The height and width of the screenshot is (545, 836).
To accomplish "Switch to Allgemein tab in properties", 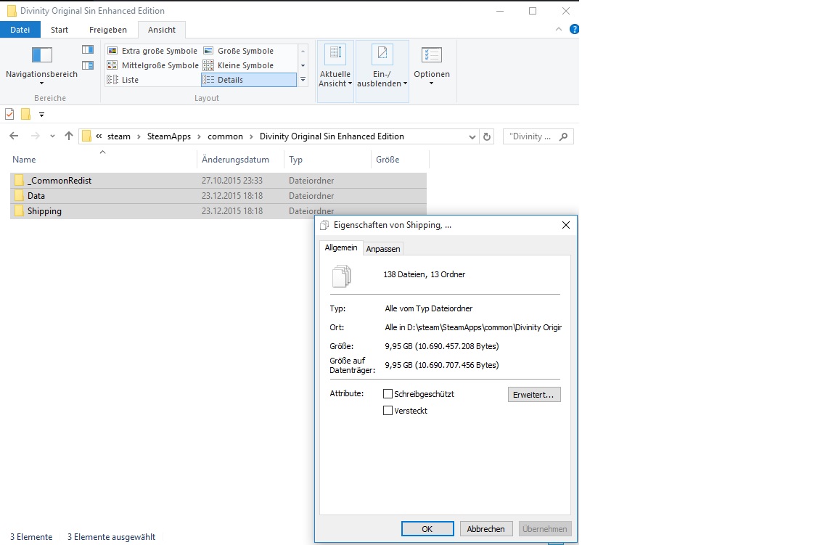I will (x=340, y=247).
